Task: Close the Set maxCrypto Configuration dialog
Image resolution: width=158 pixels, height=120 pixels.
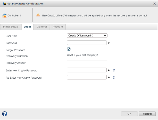Action: (155, 4)
